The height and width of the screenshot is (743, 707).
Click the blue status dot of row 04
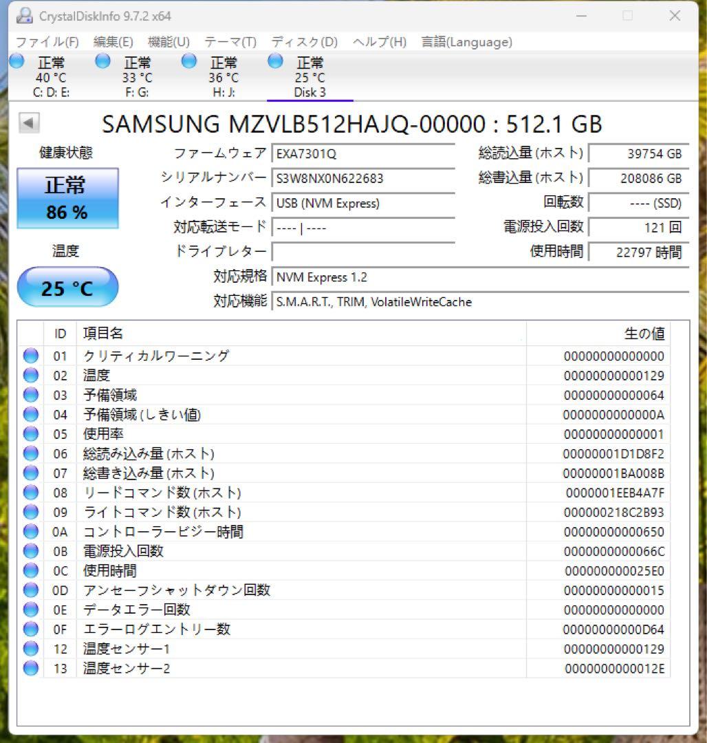point(31,415)
